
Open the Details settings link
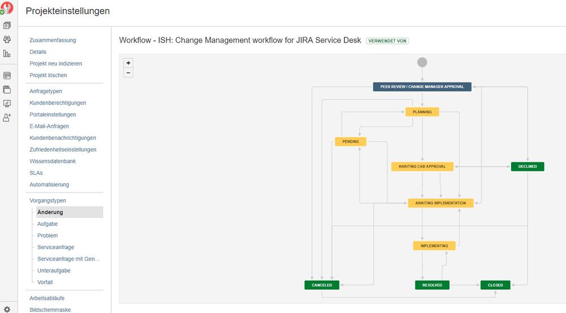pos(38,52)
